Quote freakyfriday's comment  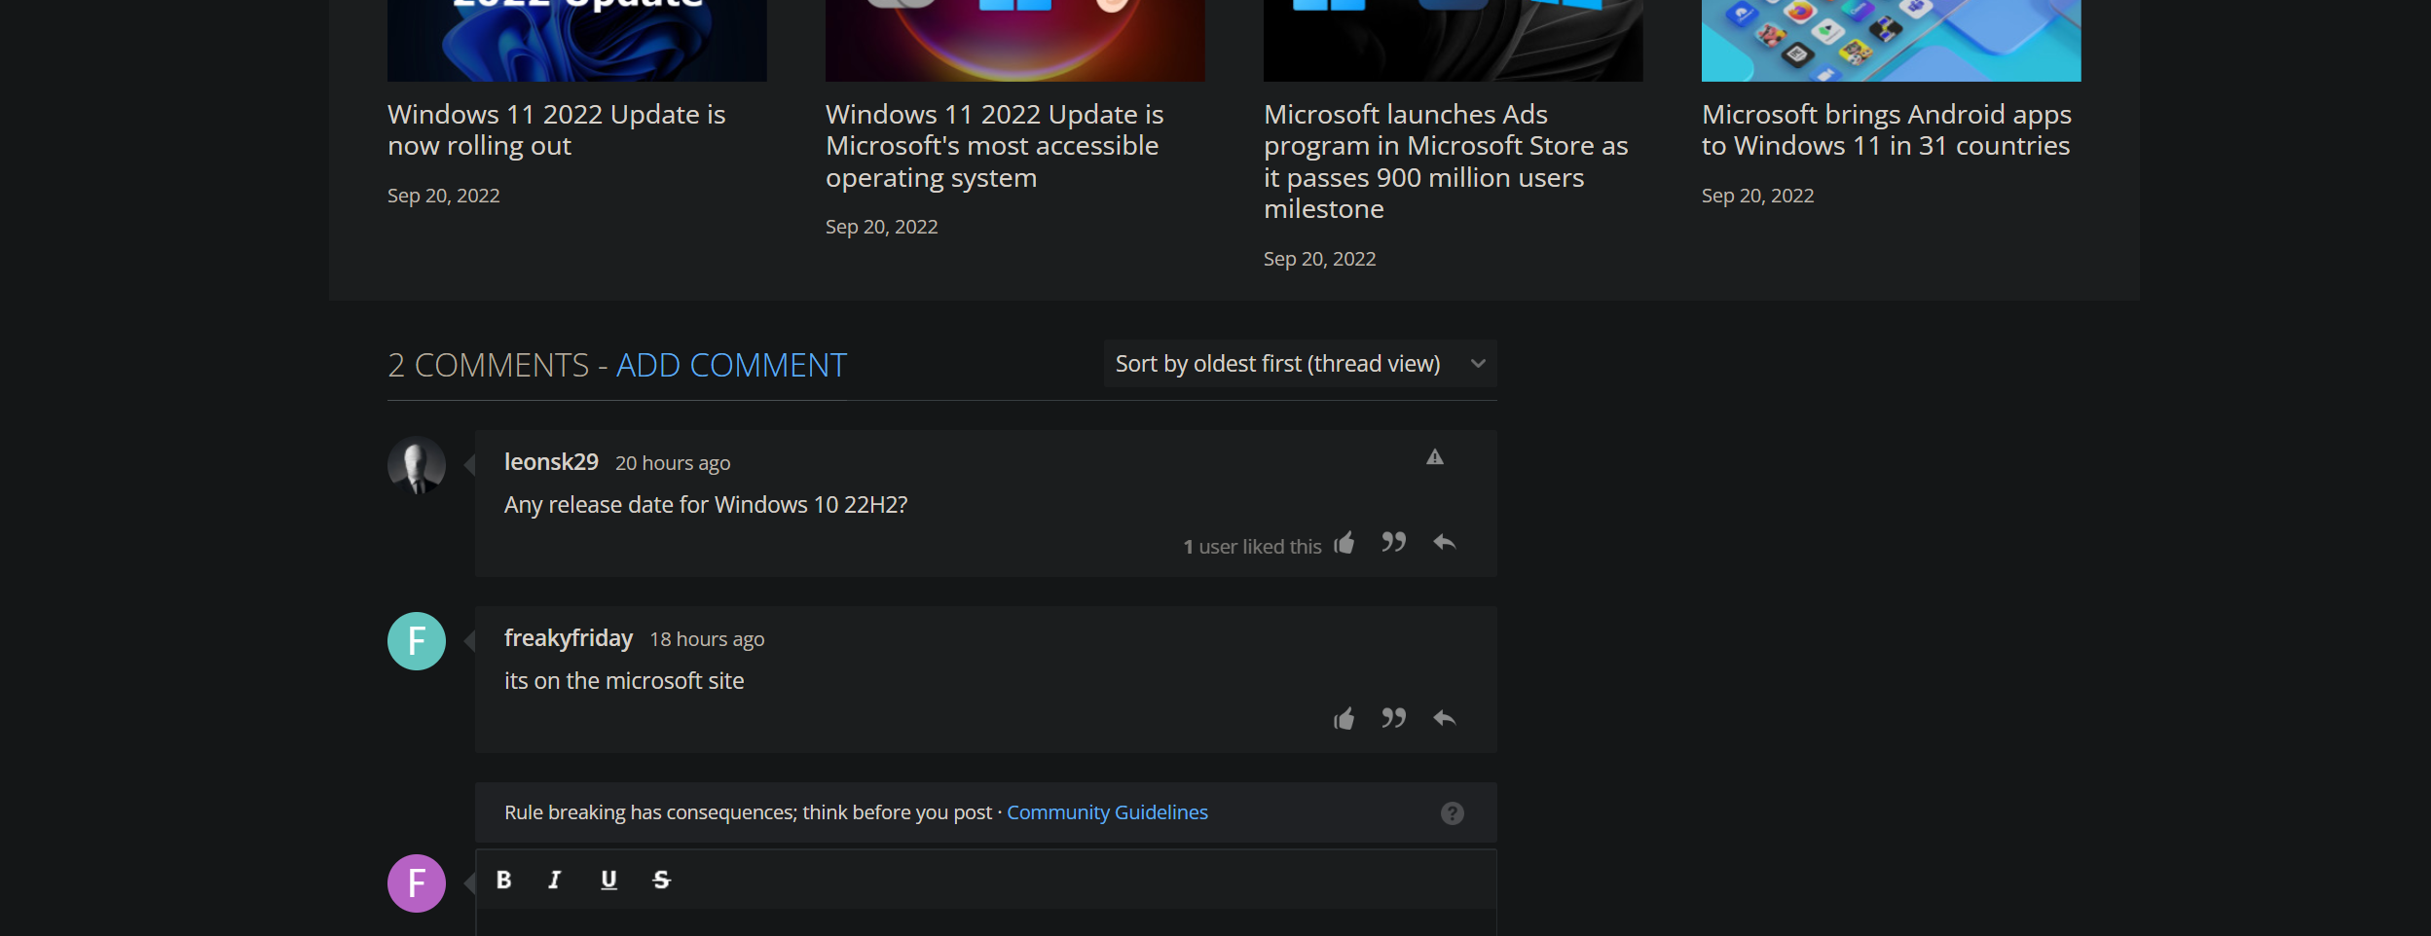click(1393, 719)
